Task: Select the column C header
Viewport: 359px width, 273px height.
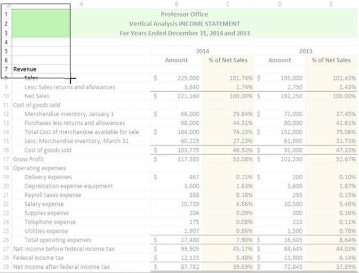Action: click(x=228, y=4)
